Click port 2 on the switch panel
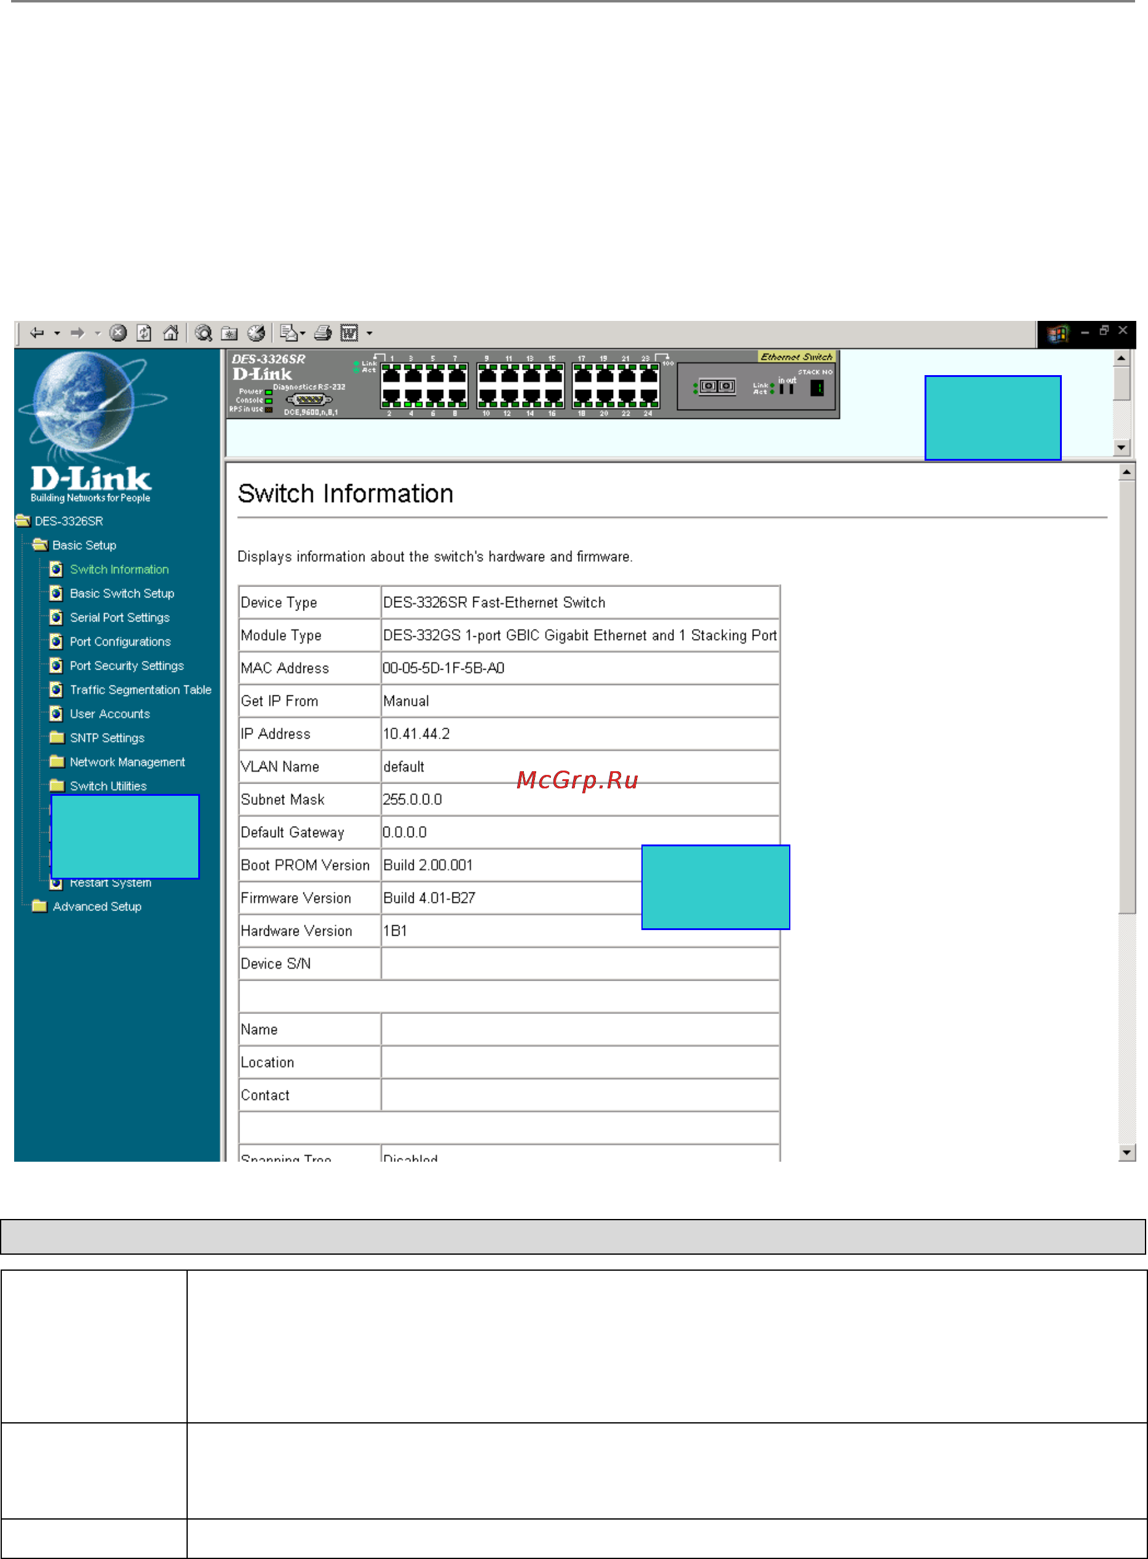This screenshot has height=1559, width=1148. [x=392, y=398]
